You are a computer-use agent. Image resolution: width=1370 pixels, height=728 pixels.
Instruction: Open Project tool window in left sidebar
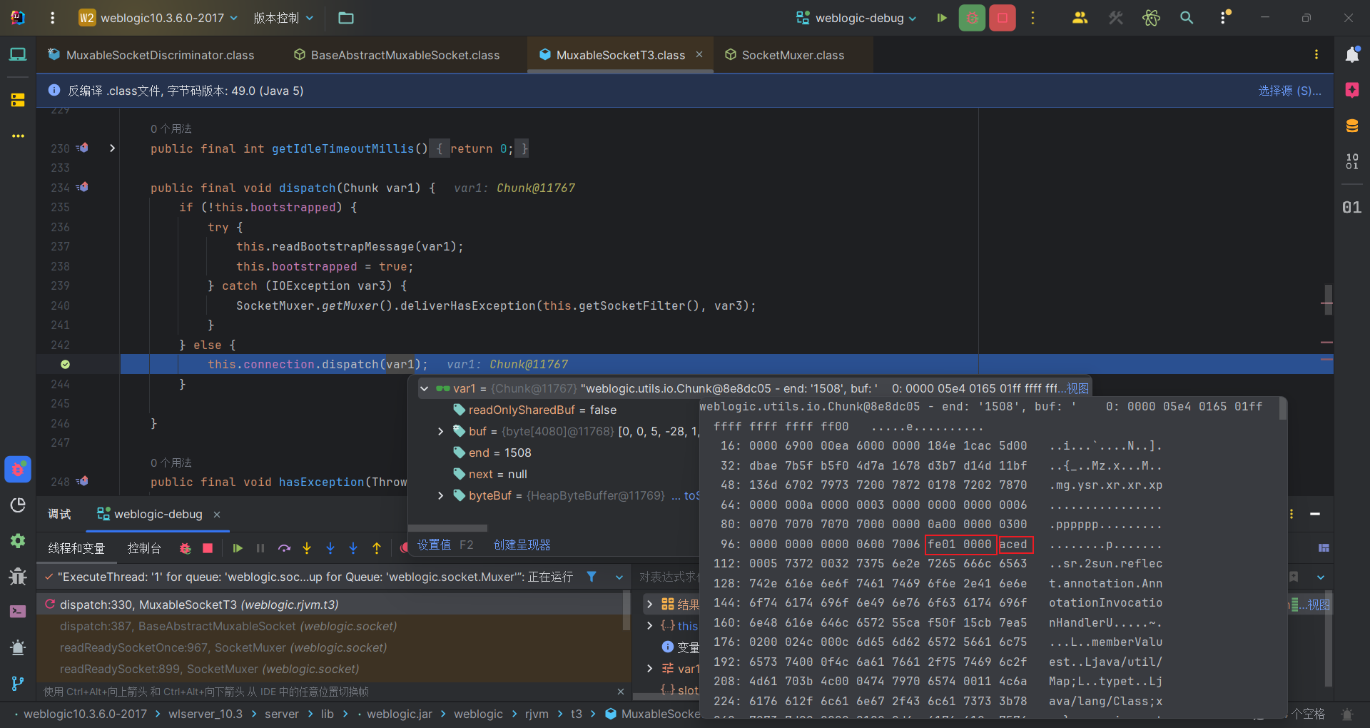tap(18, 54)
